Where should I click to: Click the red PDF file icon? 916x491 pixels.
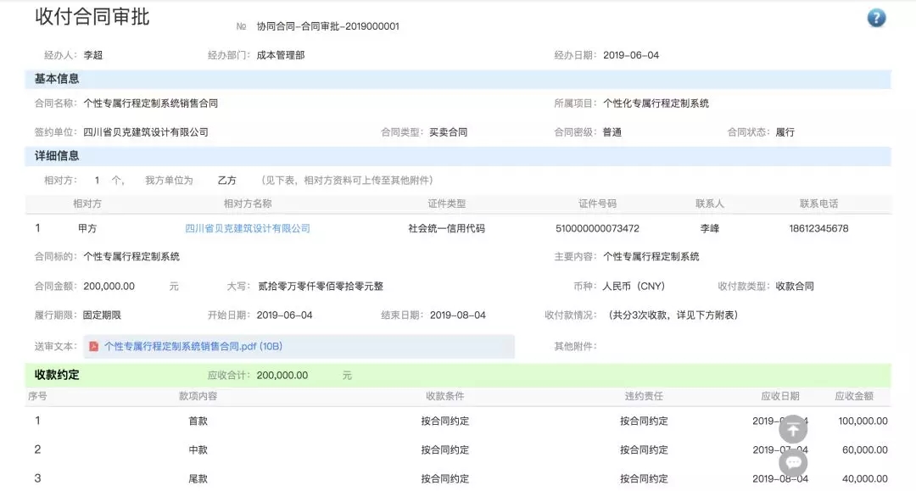point(94,347)
